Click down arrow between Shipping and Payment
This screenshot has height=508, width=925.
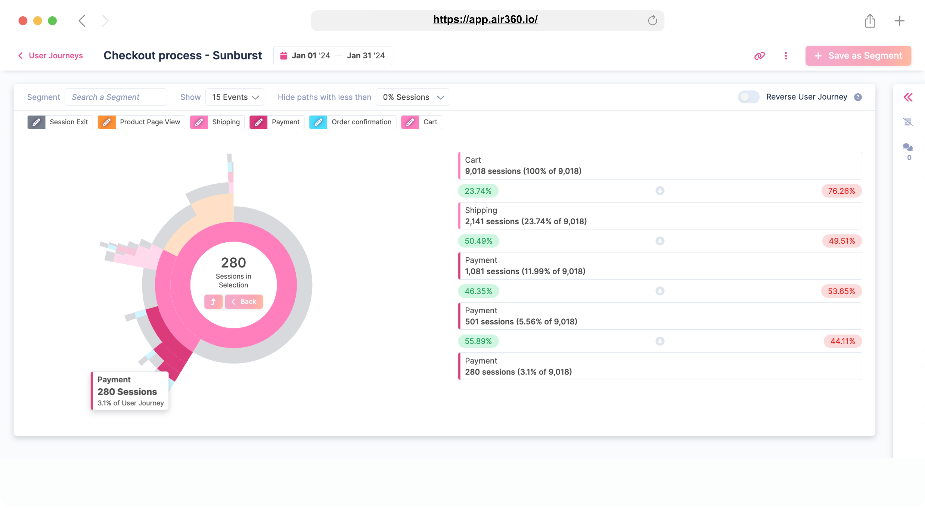point(660,241)
